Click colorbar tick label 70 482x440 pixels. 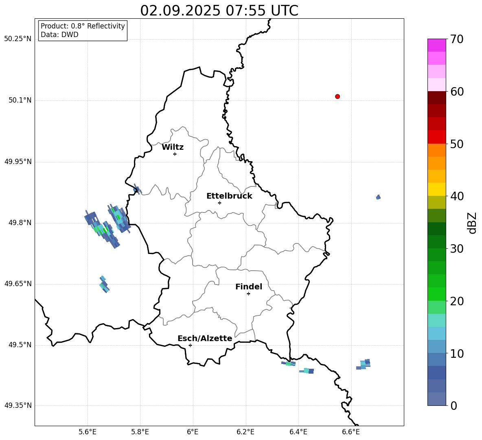457,39
